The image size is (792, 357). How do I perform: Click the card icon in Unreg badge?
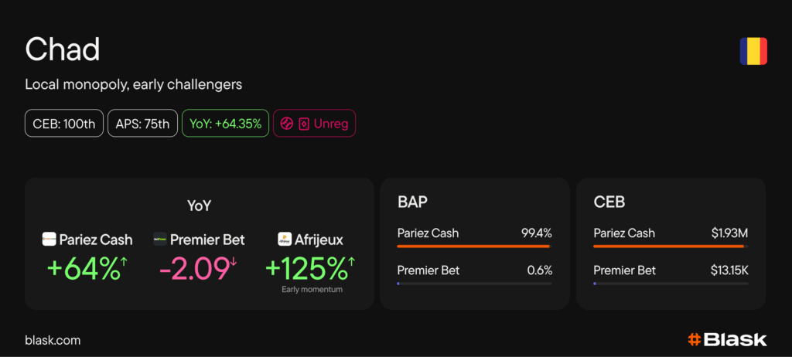pyautogui.click(x=303, y=124)
